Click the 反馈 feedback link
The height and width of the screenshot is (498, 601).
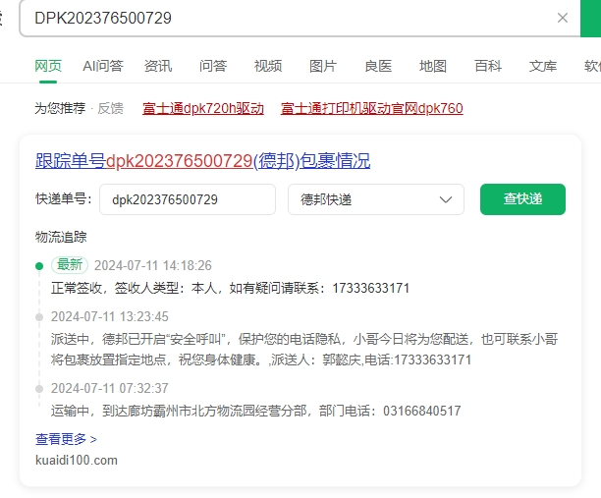pyautogui.click(x=110, y=108)
